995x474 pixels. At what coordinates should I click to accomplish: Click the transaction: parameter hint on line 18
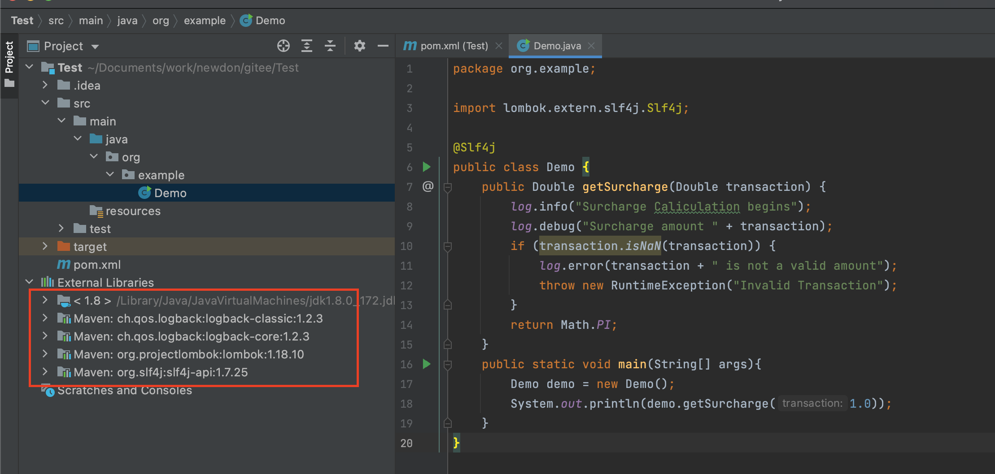(x=812, y=404)
